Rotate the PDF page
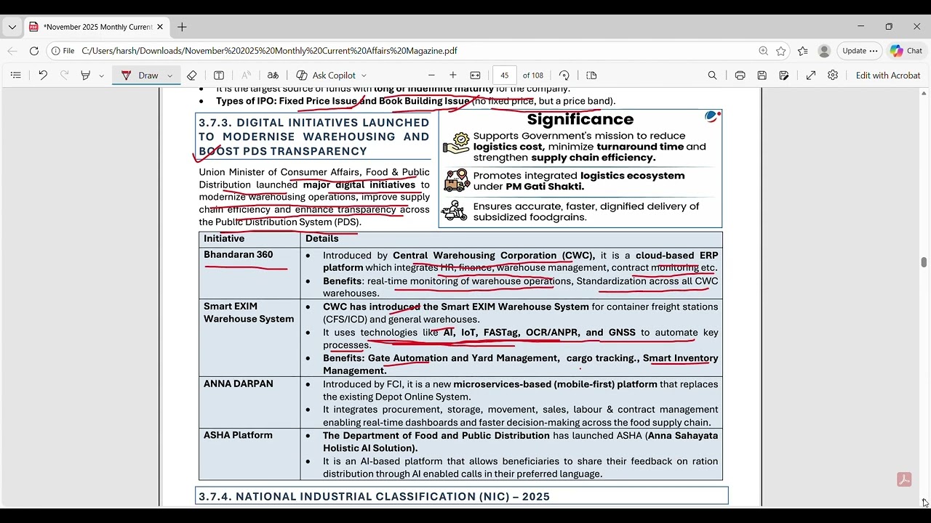Viewport: 931px width, 523px height. point(564,76)
